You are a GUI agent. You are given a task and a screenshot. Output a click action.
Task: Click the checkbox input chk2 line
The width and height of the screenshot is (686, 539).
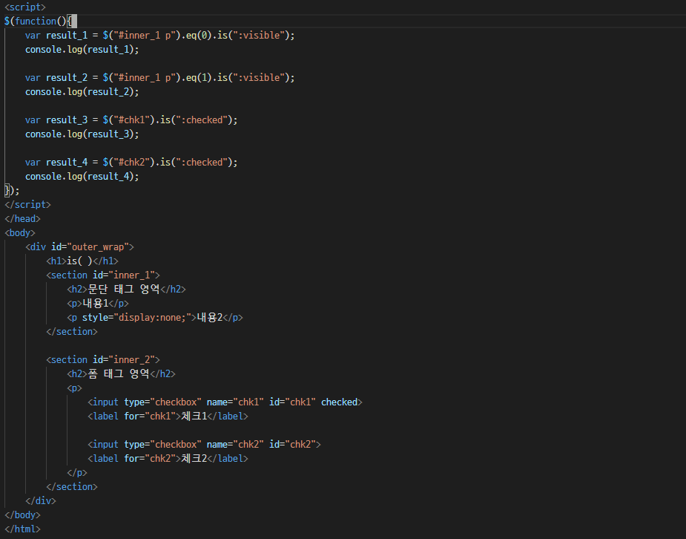pyautogui.click(x=204, y=445)
